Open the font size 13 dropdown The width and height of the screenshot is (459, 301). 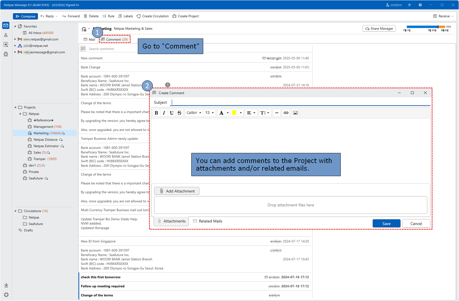209,113
